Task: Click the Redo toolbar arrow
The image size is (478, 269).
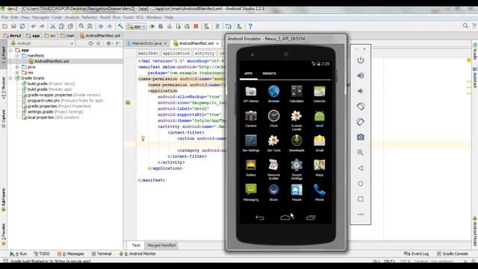Action: point(42,27)
